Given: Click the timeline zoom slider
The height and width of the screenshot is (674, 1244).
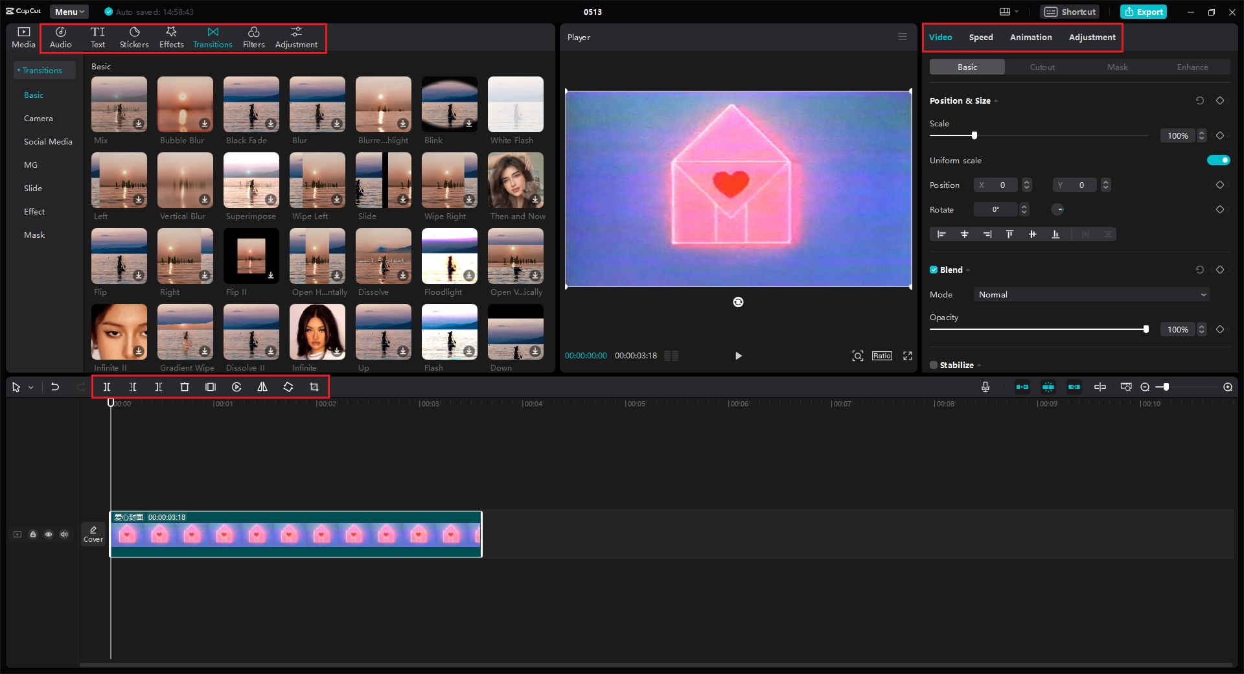Looking at the screenshot, I should coord(1166,387).
